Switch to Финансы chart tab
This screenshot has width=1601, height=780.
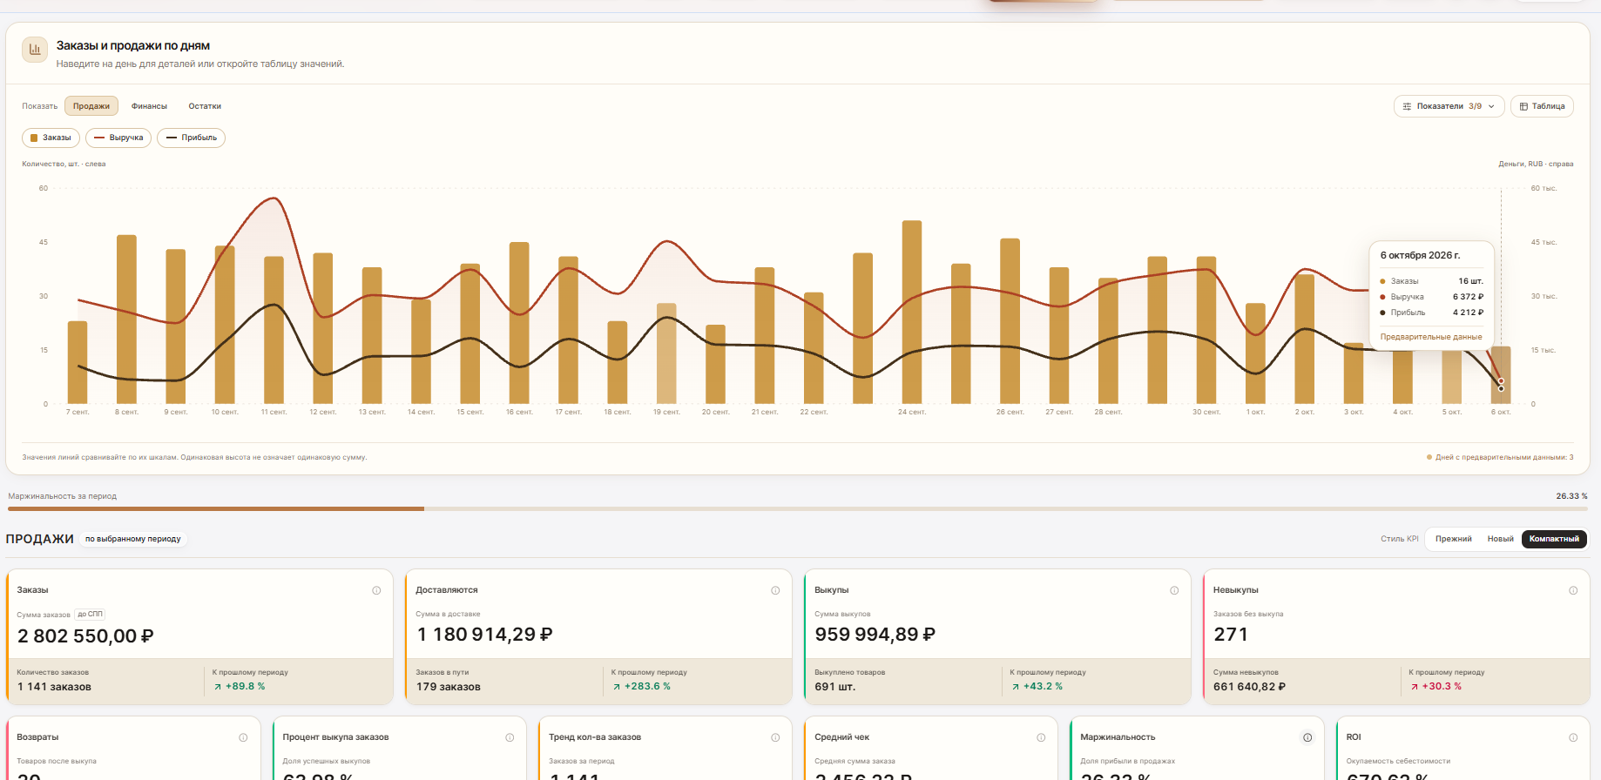[149, 106]
